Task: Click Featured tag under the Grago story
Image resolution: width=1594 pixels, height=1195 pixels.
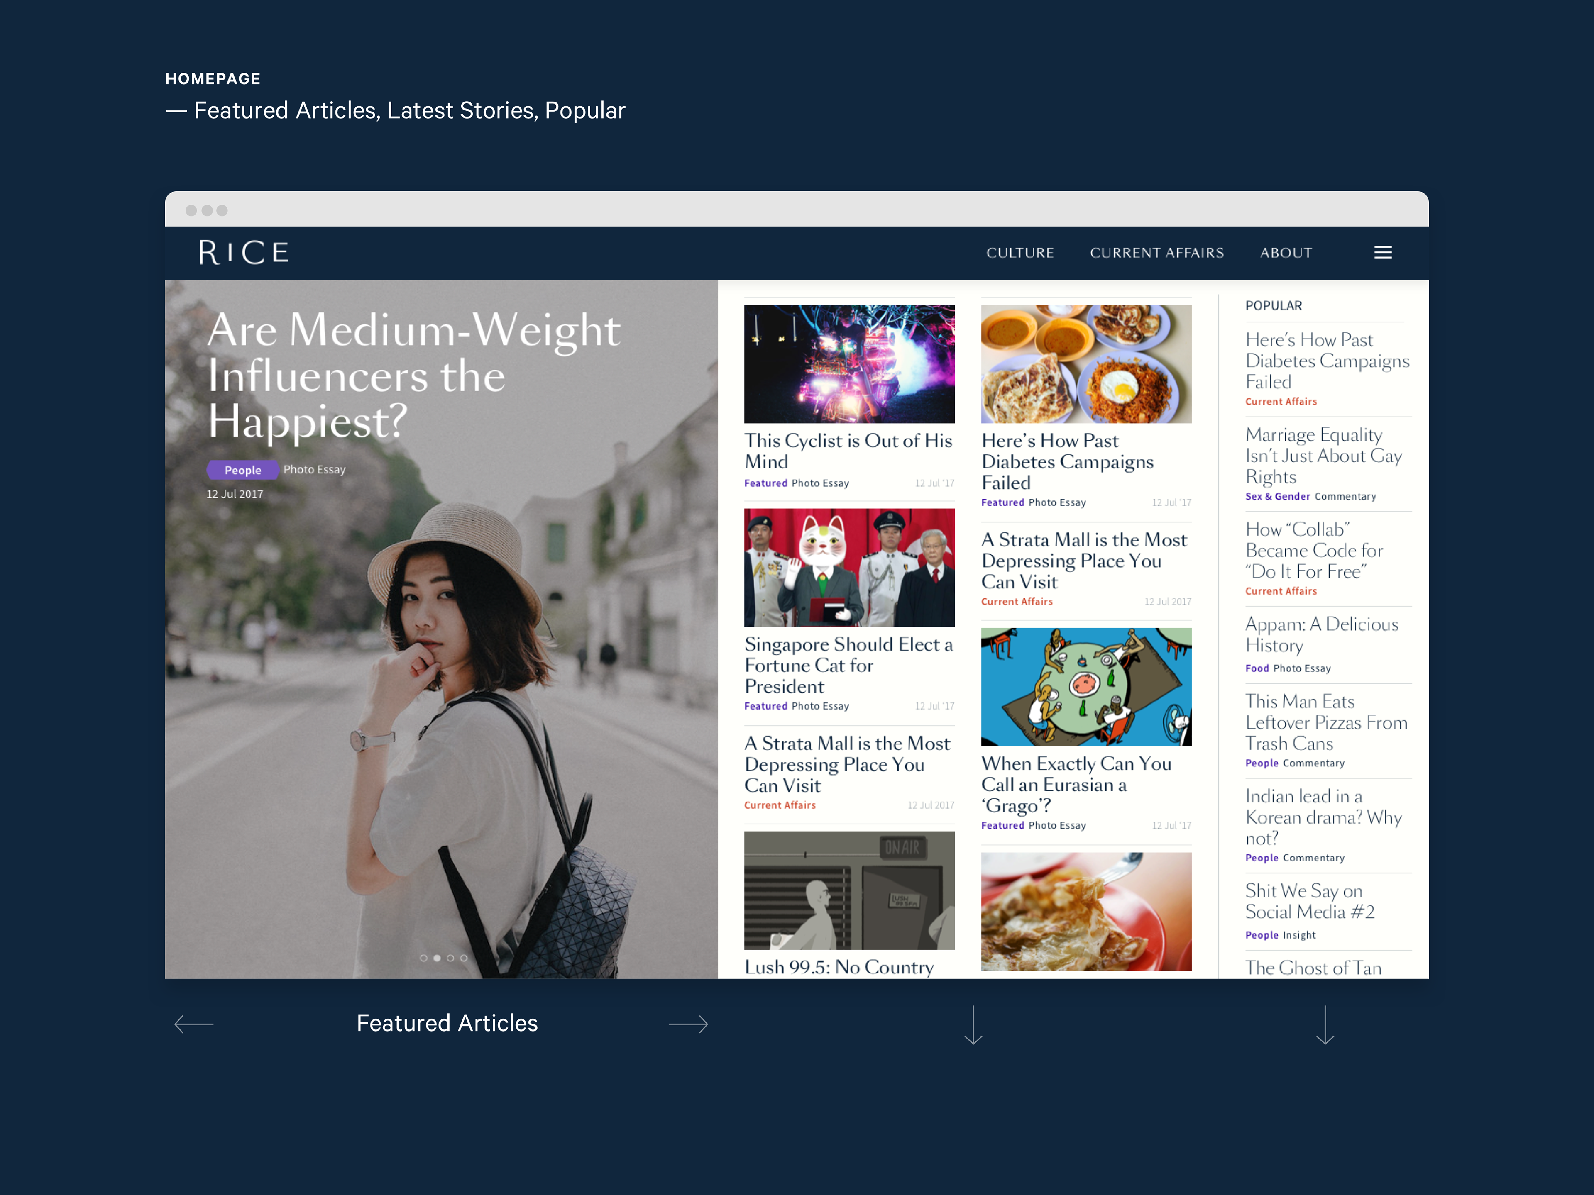Action: tap(1002, 825)
